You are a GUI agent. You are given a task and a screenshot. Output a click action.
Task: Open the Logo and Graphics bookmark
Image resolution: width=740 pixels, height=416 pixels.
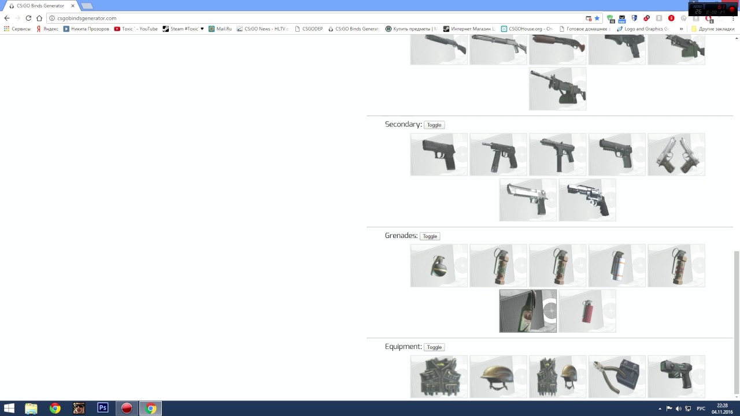pos(643,29)
